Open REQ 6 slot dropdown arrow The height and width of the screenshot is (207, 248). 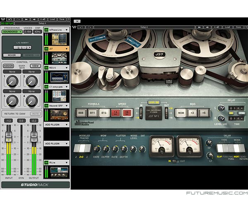(67, 68)
